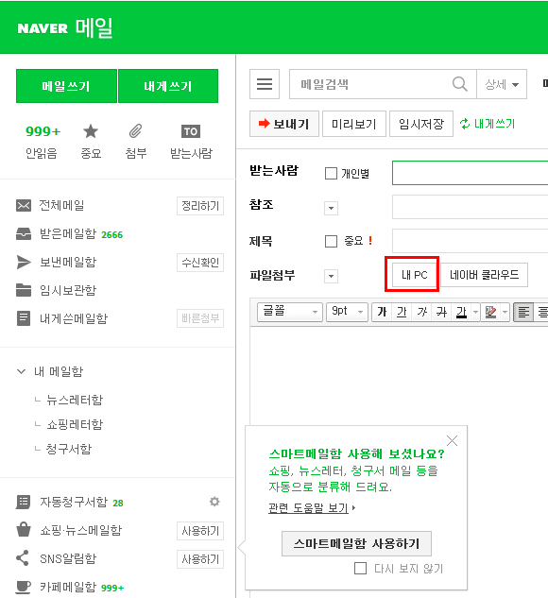Click 임시저장 save draft button
548x598 pixels.
[x=421, y=124]
